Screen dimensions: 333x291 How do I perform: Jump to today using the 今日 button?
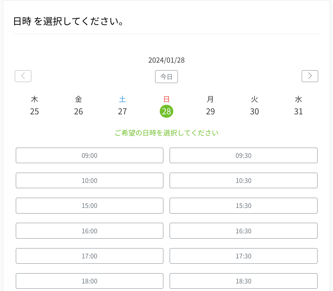pos(166,76)
